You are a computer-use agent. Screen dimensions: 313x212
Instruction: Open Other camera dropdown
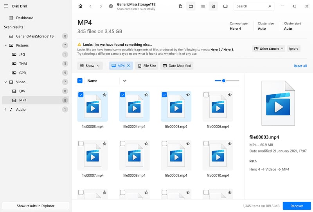tap(268, 49)
